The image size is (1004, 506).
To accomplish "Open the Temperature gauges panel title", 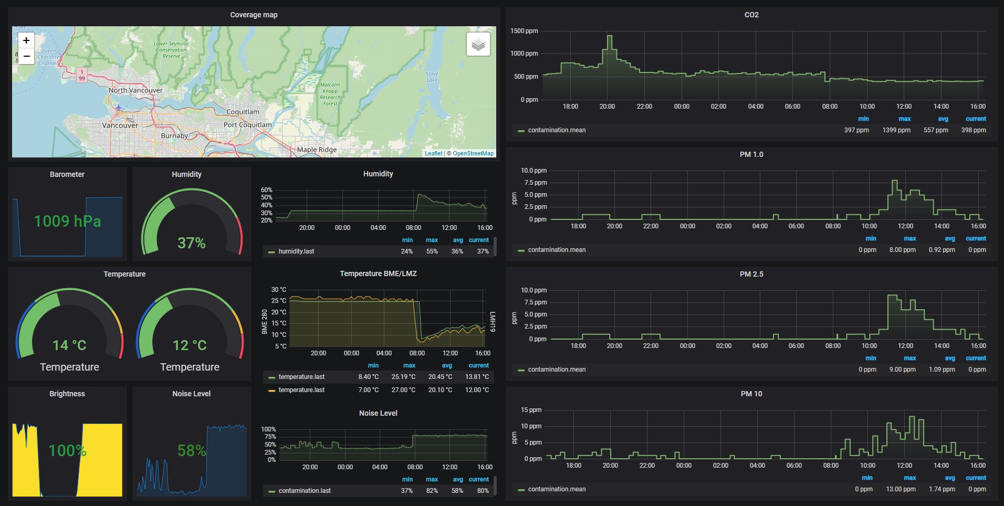I will click(124, 274).
